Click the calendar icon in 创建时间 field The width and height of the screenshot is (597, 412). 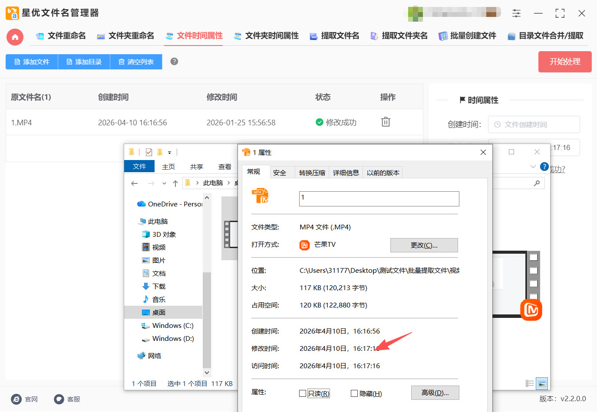[x=498, y=124]
